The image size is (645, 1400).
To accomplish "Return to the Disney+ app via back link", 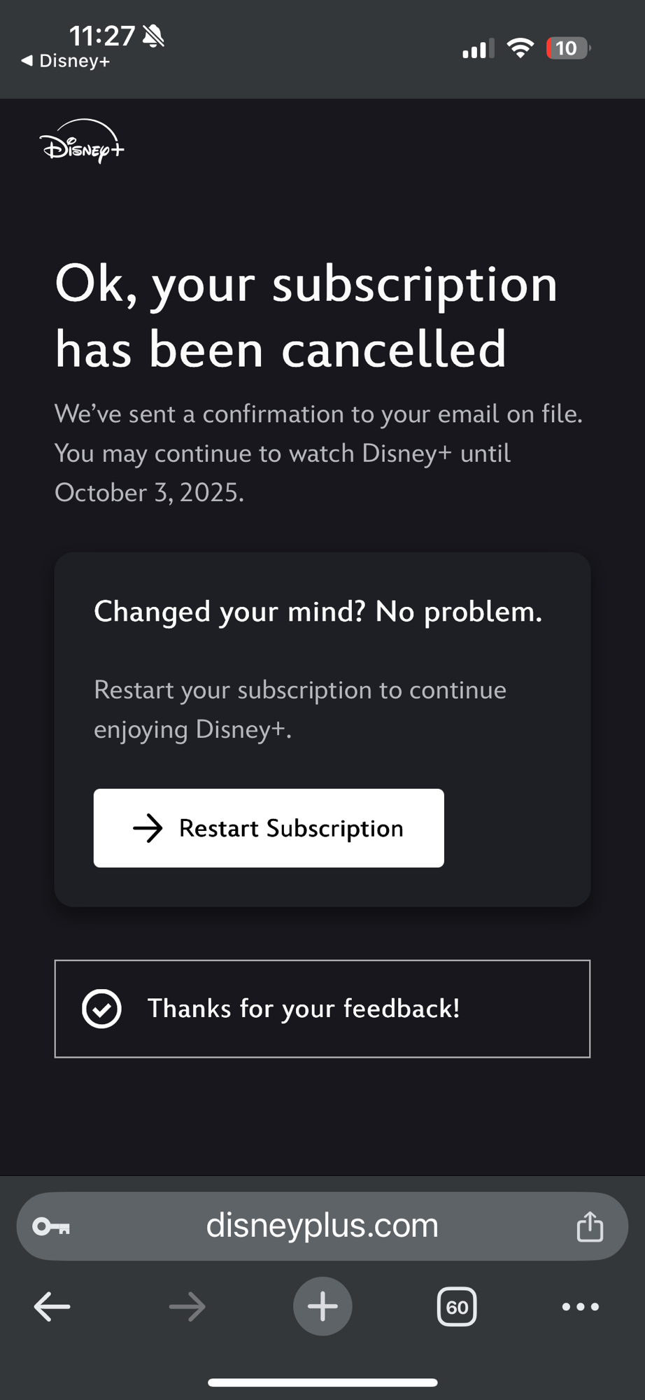I will [66, 62].
